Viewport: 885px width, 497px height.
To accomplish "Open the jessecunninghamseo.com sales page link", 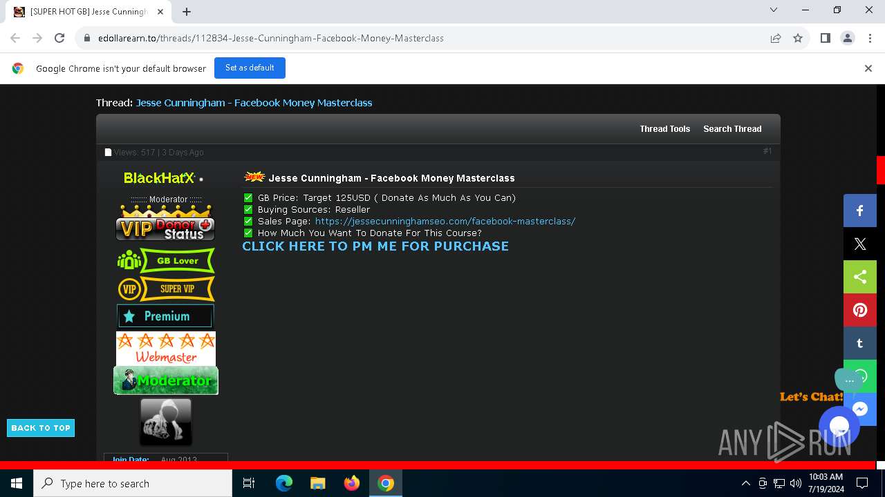I will 445,221.
